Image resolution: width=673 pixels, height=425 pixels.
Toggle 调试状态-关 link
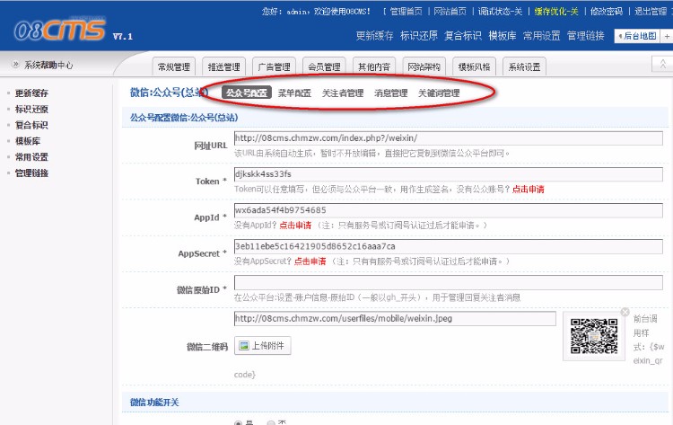(x=500, y=12)
